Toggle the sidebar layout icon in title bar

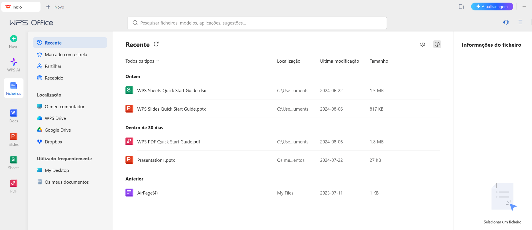tap(461, 7)
